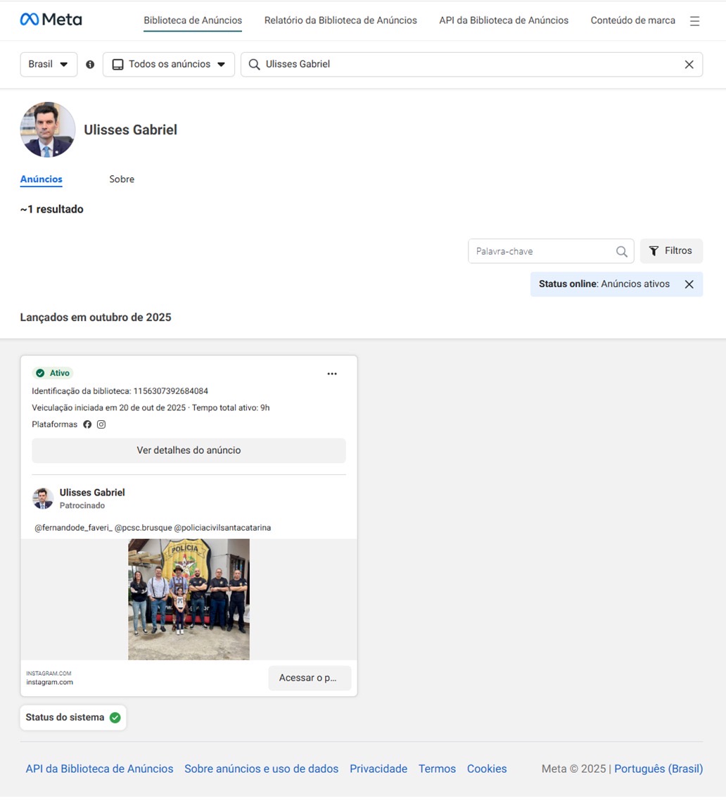Open the Status do sistema indicator

tap(73, 717)
